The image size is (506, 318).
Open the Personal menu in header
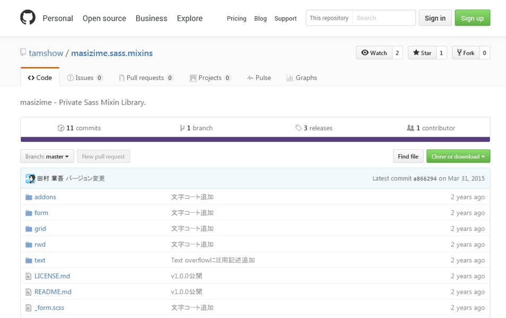pos(58,19)
